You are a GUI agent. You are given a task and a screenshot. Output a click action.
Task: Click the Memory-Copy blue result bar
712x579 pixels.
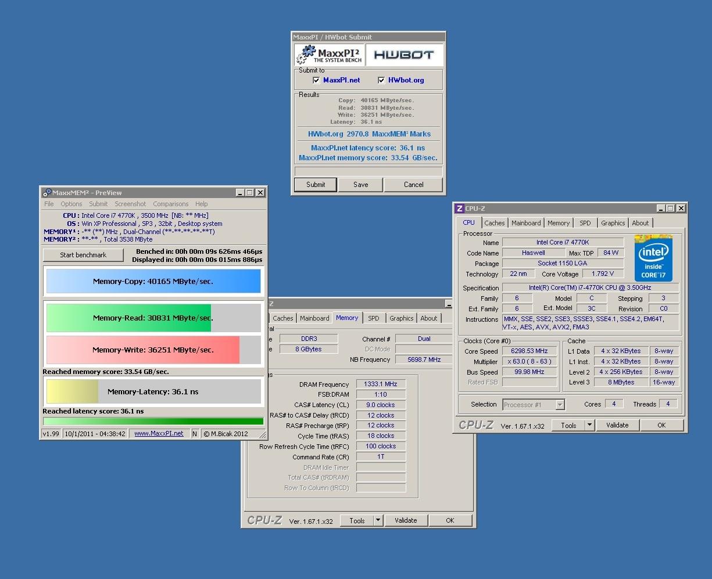coord(153,281)
